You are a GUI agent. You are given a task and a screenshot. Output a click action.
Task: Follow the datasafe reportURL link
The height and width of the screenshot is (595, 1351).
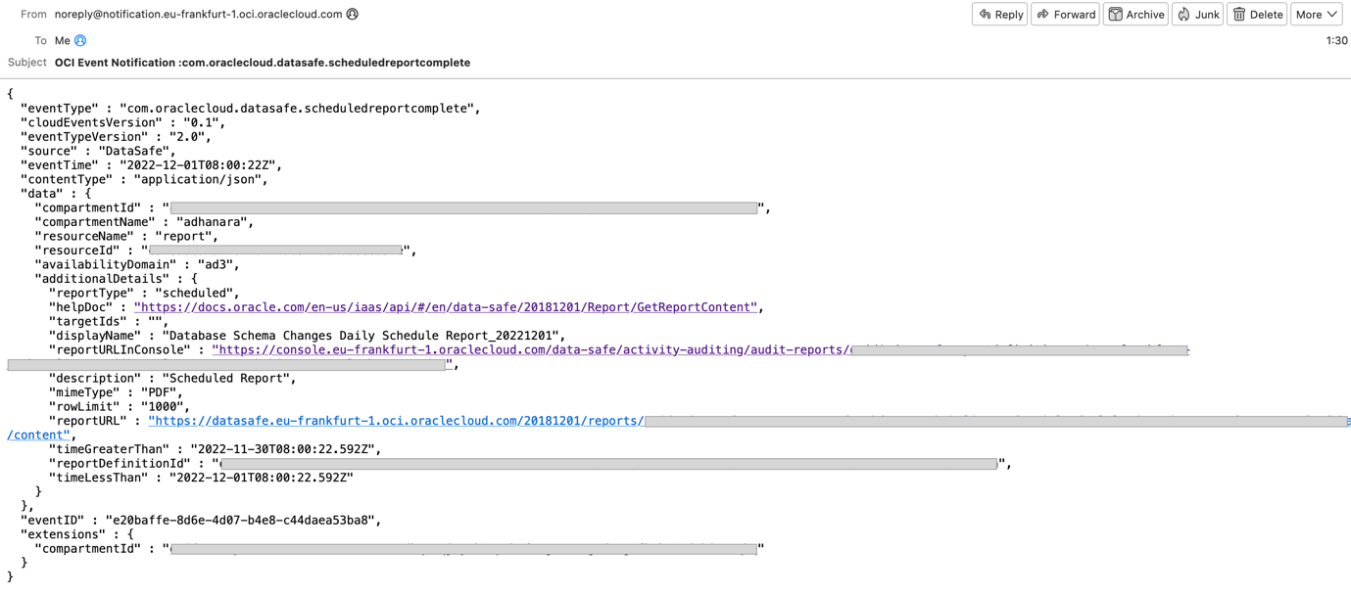[x=396, y=421]
